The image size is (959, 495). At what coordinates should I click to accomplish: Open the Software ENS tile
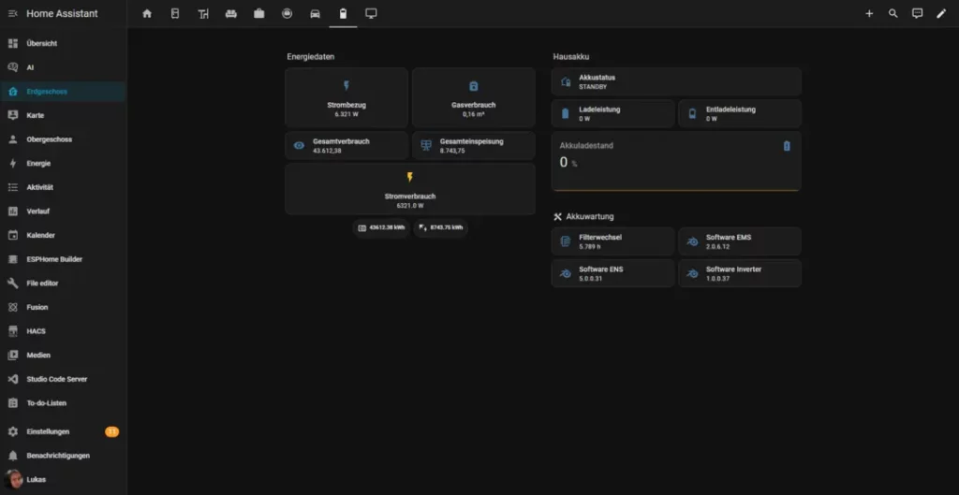pos(612,273)
